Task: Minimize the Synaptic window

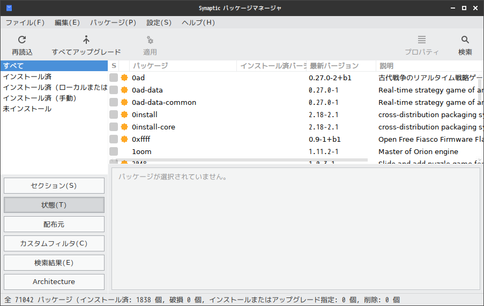Action: pos(453,8)
